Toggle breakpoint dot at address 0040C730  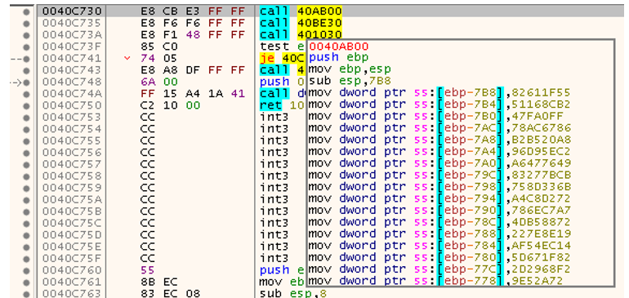click(x=26, y=11)
